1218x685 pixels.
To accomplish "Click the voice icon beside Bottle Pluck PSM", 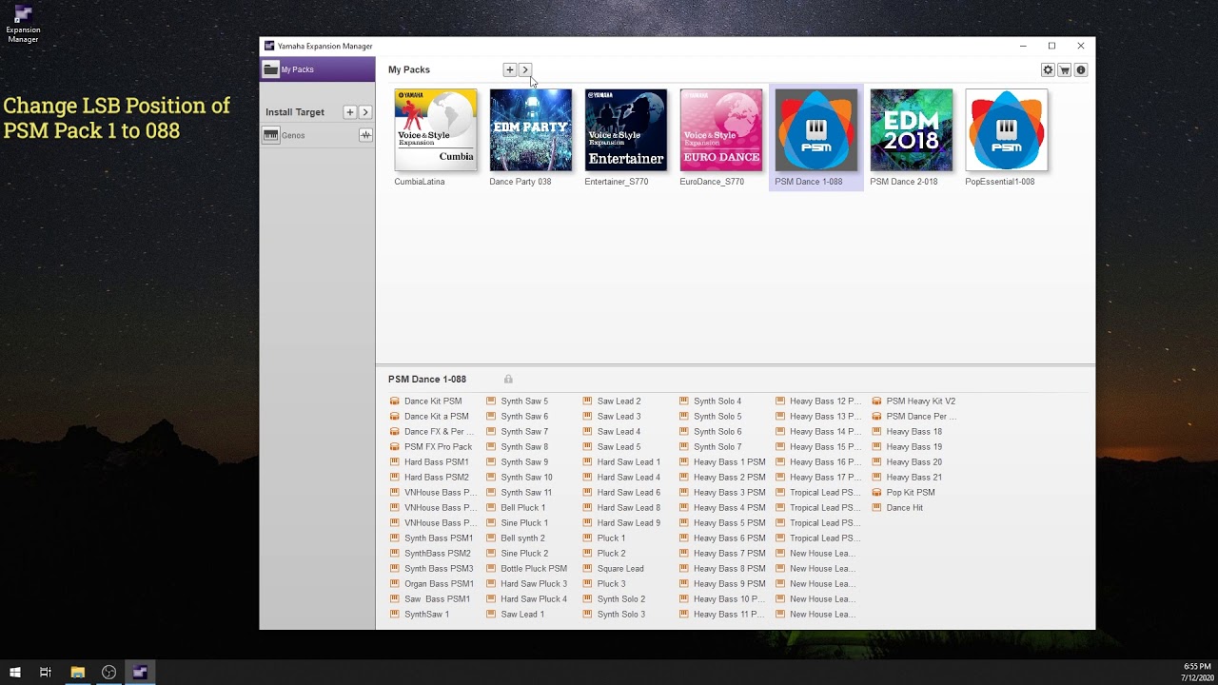I will pos(491,569).
